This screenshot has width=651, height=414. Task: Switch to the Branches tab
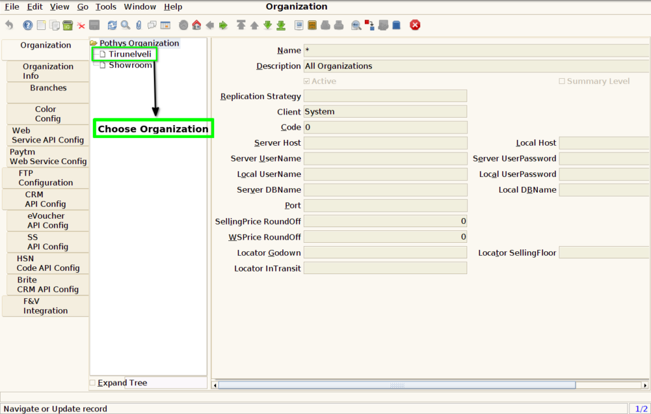coord(48,92)
